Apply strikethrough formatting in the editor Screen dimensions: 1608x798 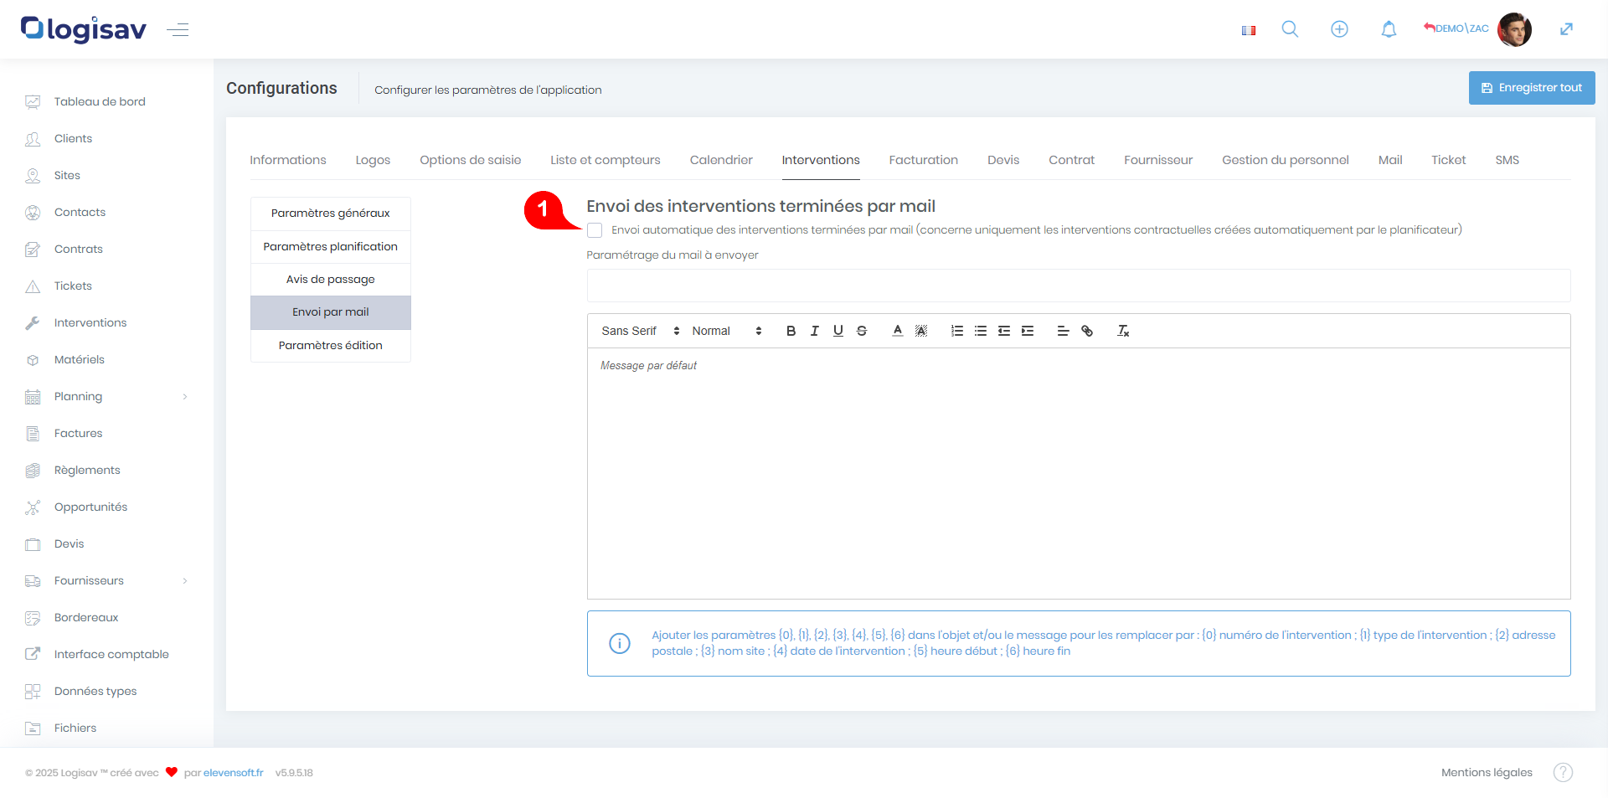point(862,331)
